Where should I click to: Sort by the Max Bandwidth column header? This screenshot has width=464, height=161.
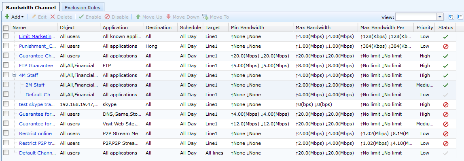pyautogui.click(x=326, y=28)
